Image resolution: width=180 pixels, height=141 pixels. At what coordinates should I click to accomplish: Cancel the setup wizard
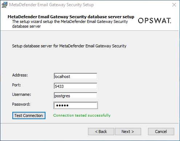(x=161, y=132)
